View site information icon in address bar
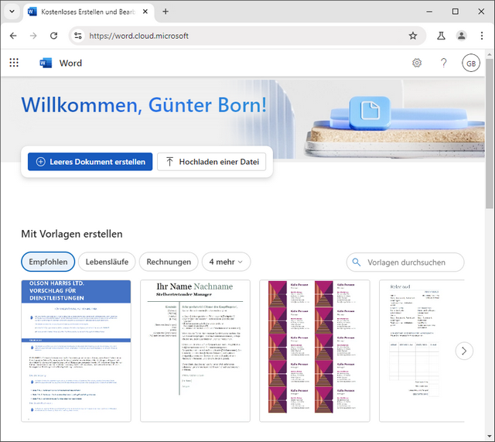This screenshot has width=495, height=442. 78,36
